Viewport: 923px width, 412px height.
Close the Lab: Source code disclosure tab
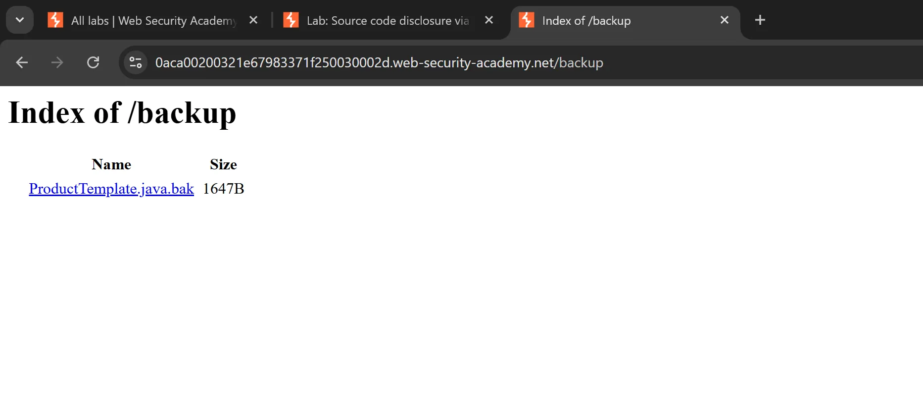(489, 20)
